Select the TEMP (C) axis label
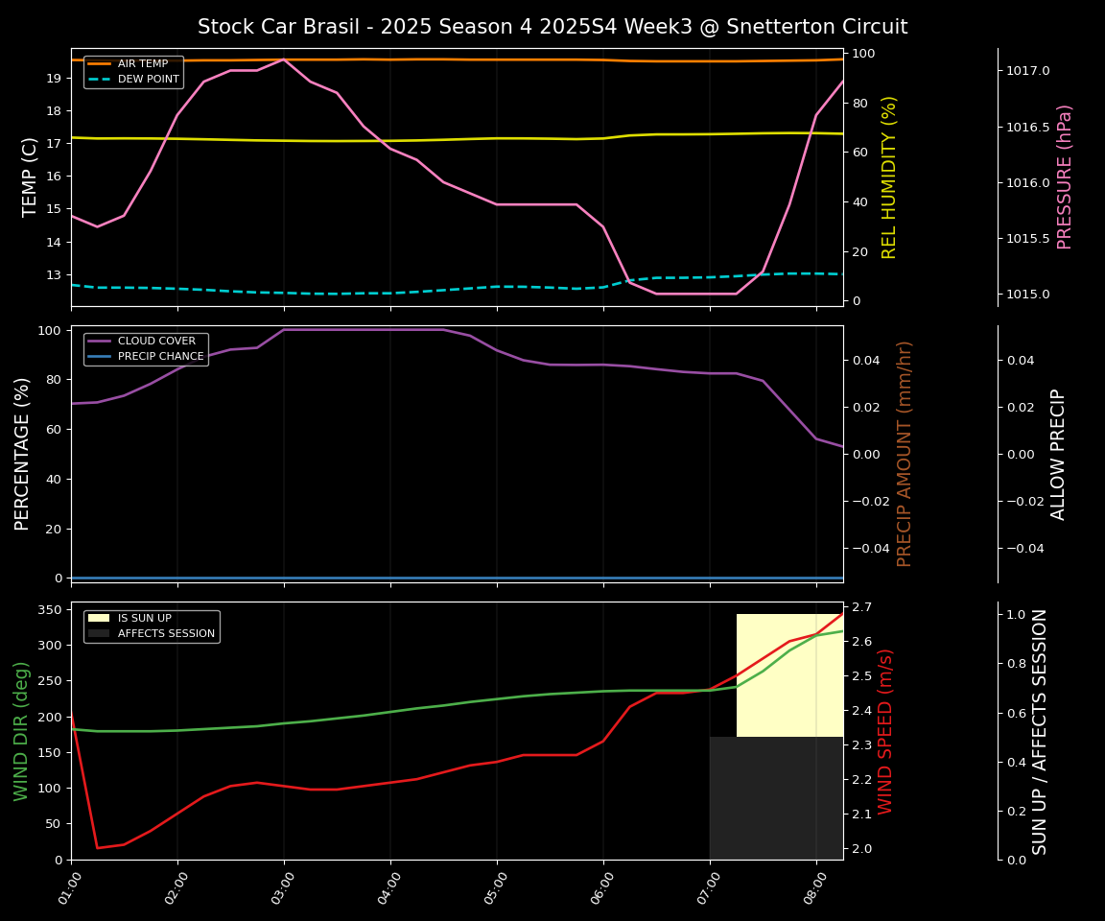The height and width of the screenshot is (921, 1105). click(x=30, y=177)
